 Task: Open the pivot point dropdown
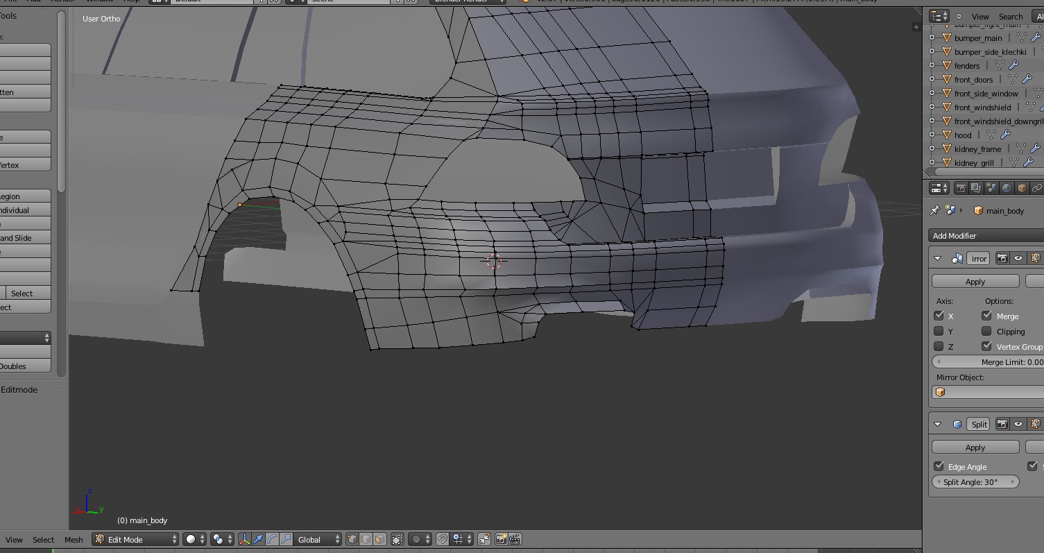click(222, 539)
